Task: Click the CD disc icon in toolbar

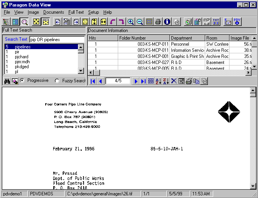Action: point(188,22)
